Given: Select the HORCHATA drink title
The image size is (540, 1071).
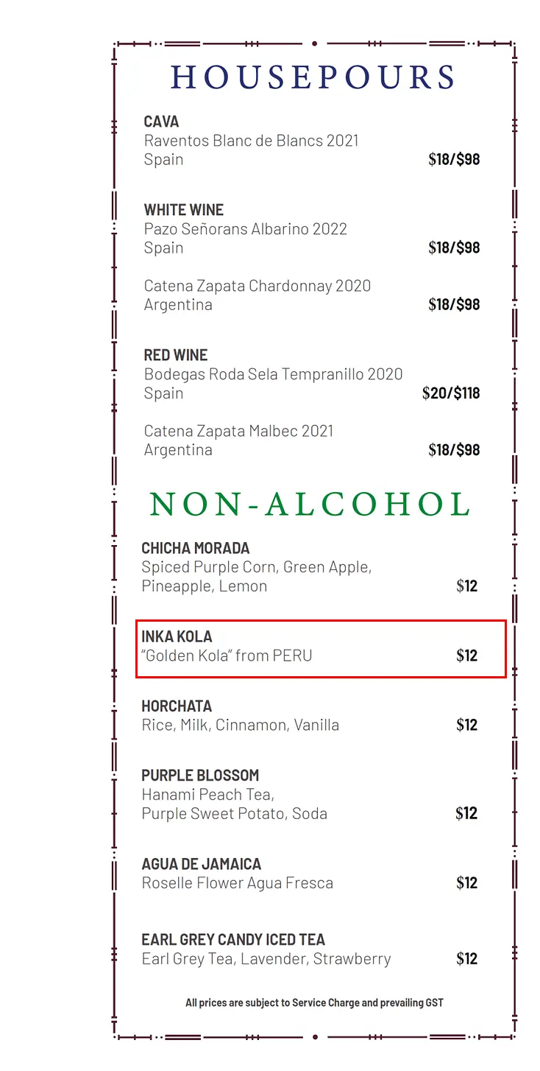Looking at the screenshot, I should (x=177, y=706).
